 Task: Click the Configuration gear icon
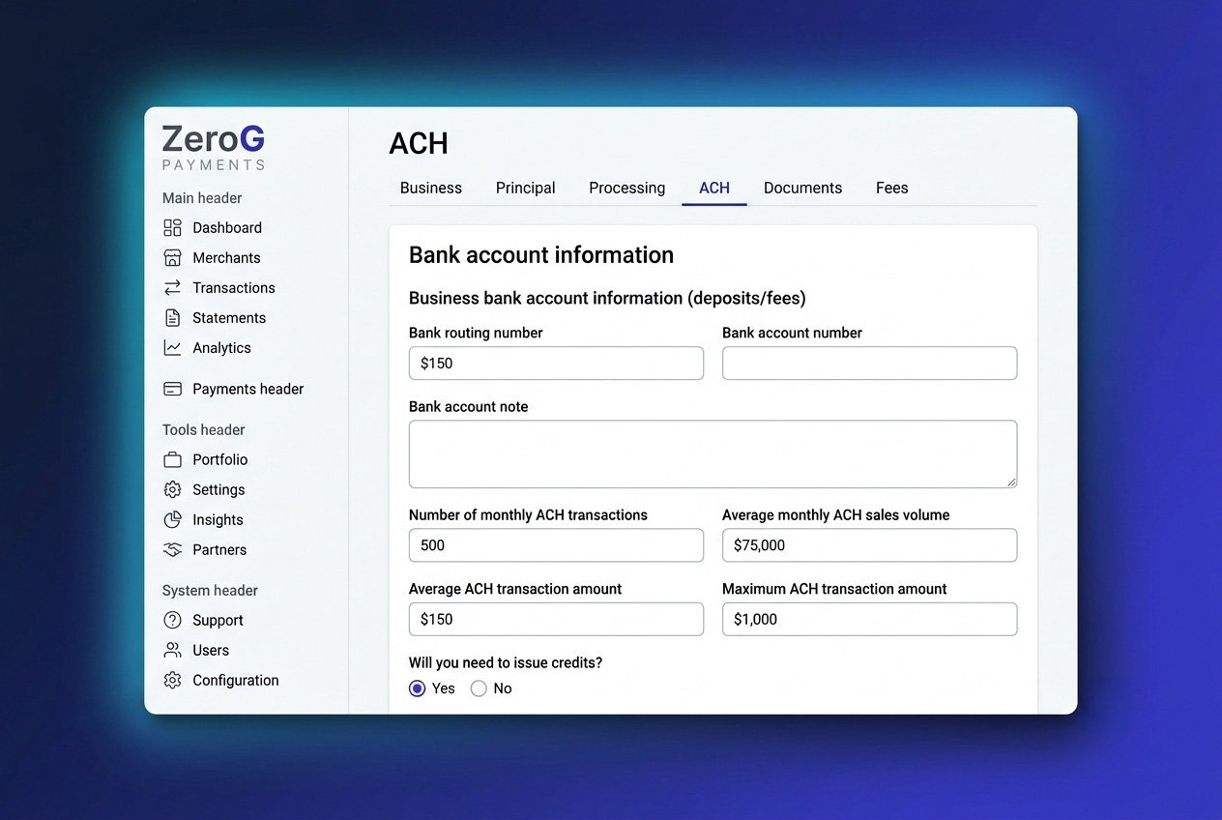(172, 680)
